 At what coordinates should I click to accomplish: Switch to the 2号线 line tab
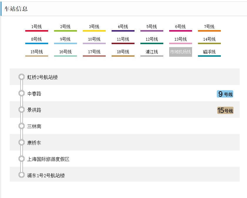65,27
